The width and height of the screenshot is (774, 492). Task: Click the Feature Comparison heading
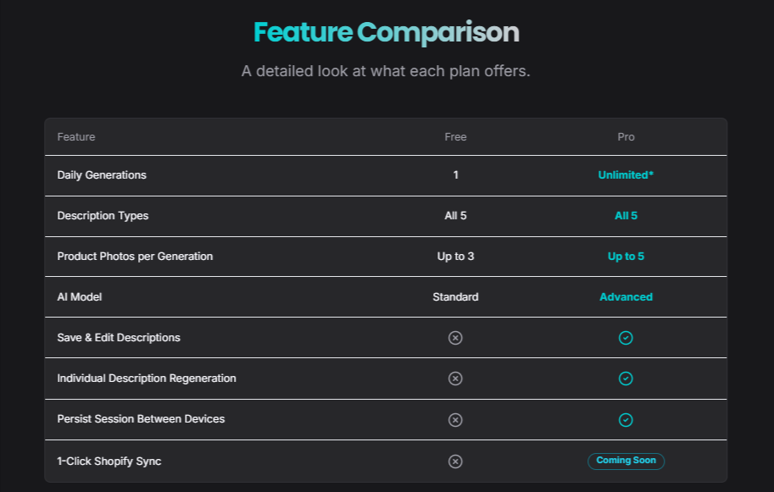click(x=387, y=33)
